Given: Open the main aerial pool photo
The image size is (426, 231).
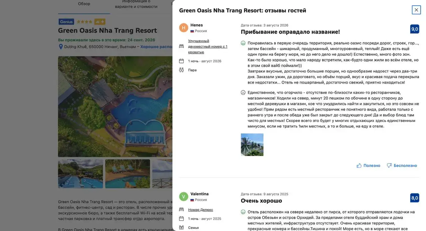Looking at the screenshot, I should (x=115, y=107).
